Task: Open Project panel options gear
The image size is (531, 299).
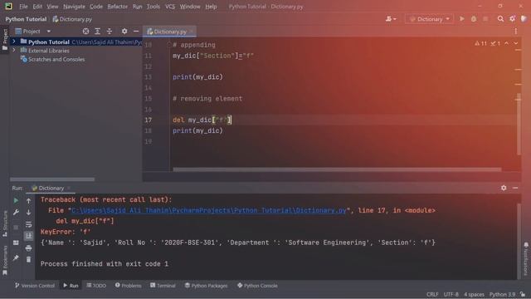Action: [x=124, y=32]
